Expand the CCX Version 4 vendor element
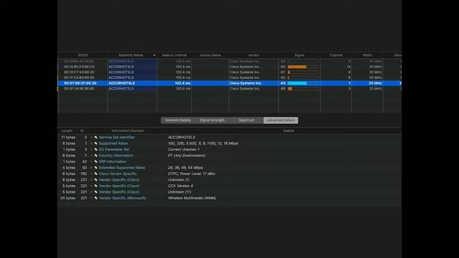 (x=91, y=186)
